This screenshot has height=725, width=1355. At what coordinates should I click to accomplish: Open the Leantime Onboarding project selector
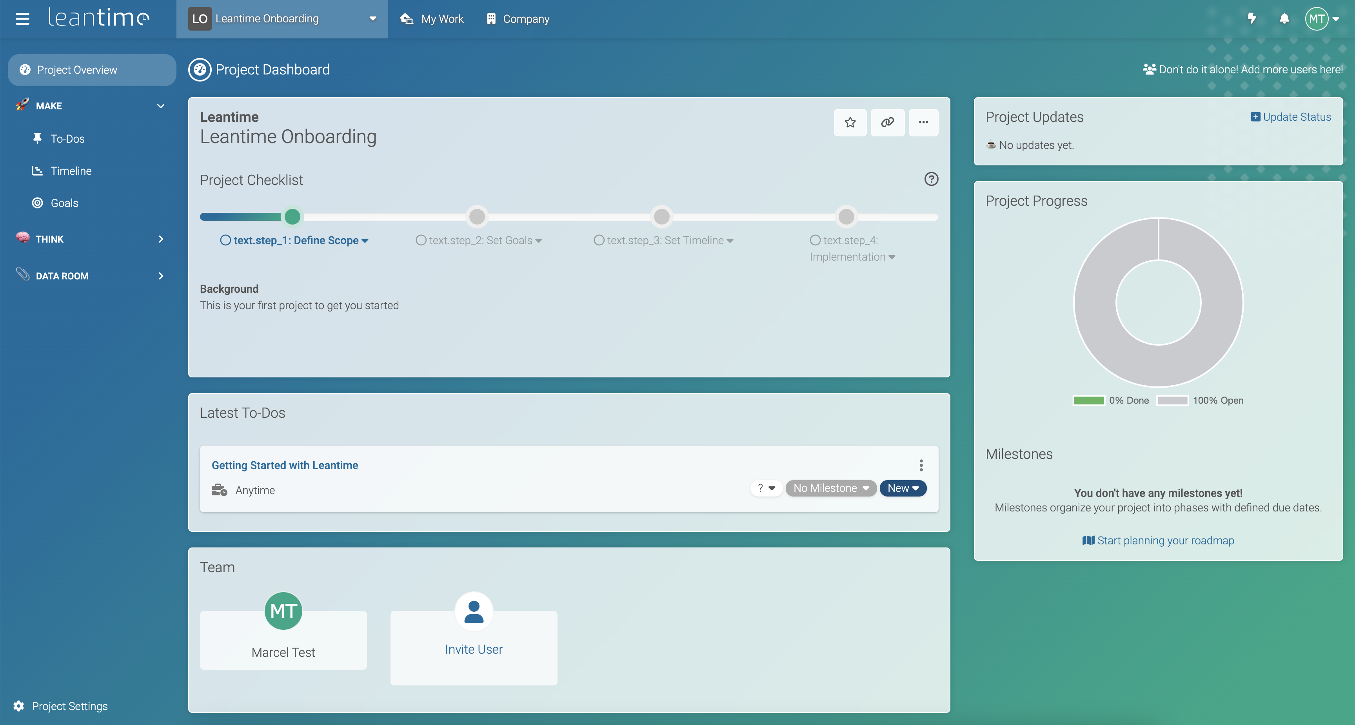click(x=282, y=19)
